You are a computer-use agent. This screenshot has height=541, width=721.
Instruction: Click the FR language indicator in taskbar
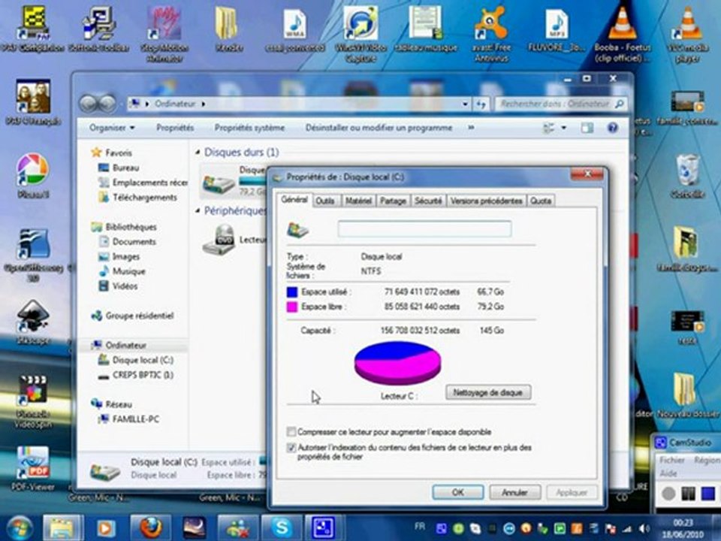pyautogui.click(x=420, y=526)
